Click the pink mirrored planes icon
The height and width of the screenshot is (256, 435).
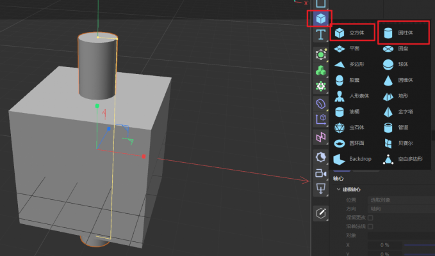[x=321, y=137]
